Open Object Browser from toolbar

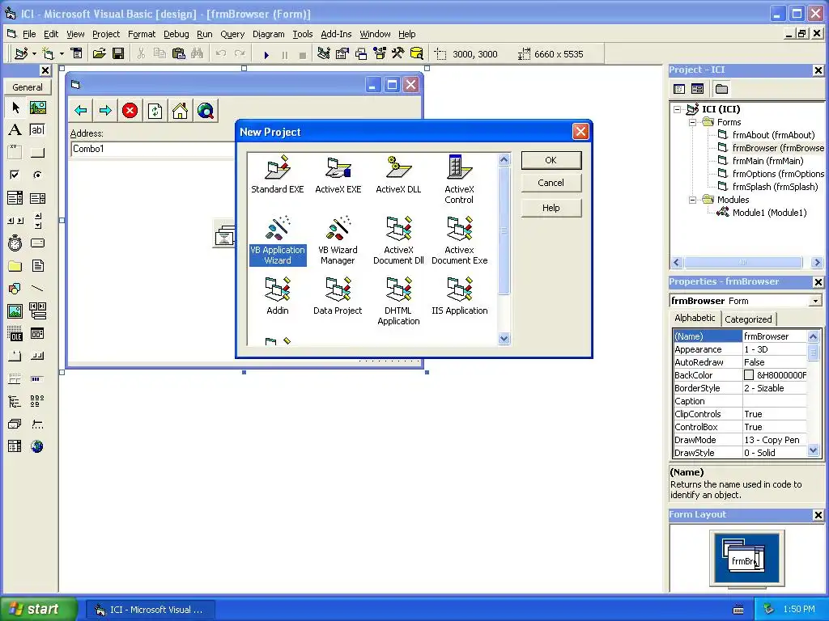380,53
